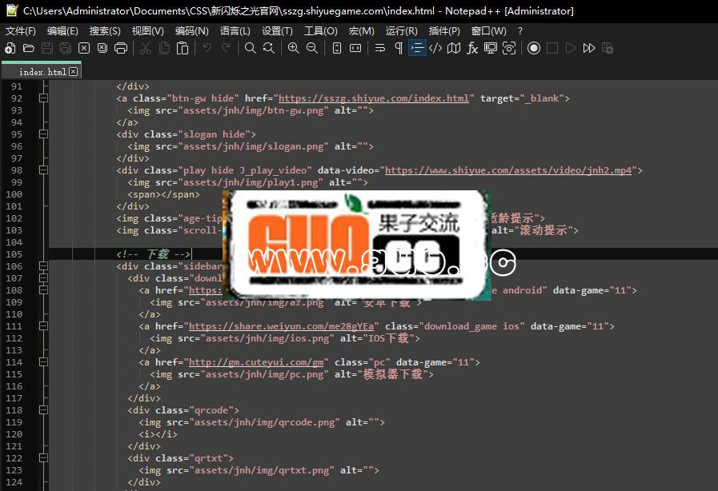The height and width of the screenshot is (491, 718).
Task: Print the document with the printer icon
Action: pyautogui.click(x=121, y=48)
